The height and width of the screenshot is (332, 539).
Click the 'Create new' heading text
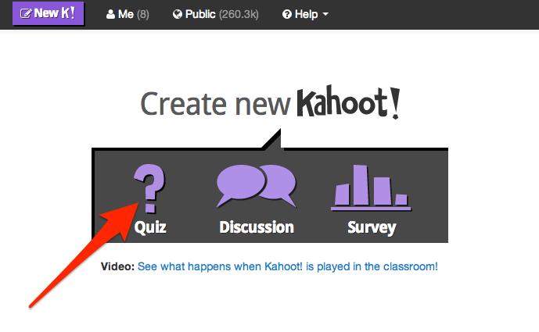pyautogui.click(x=215, y=104)
